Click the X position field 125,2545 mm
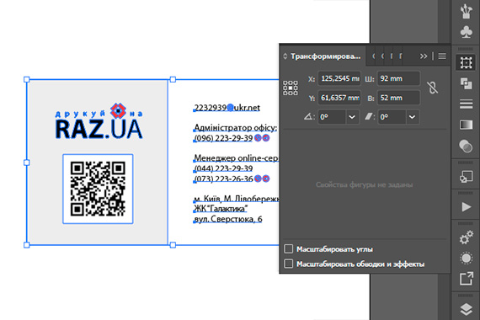This screenshot has width=480, height=320. pyautogui.click(x=339, y=78)
